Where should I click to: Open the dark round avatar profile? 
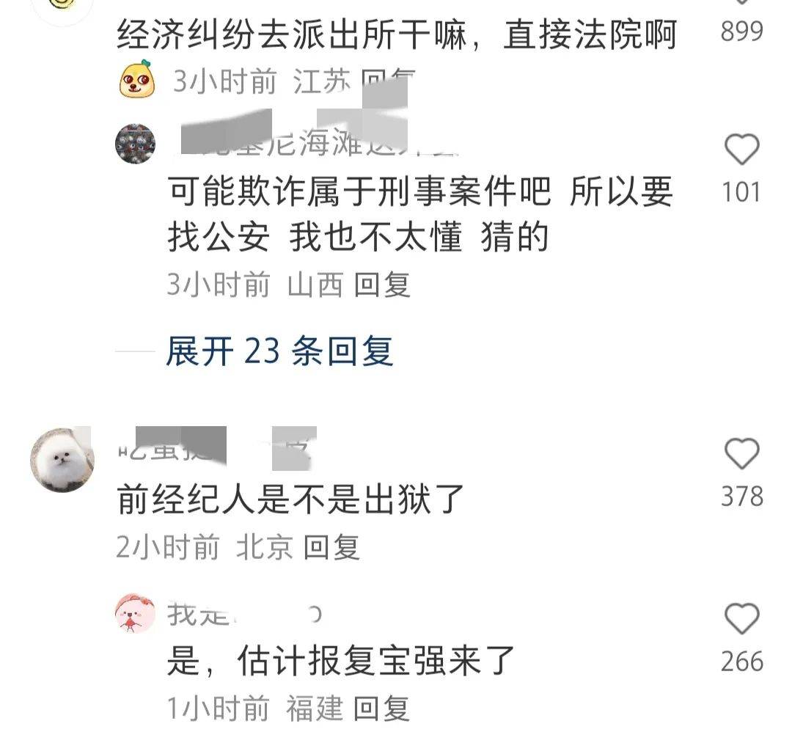(x=136, y=144)
